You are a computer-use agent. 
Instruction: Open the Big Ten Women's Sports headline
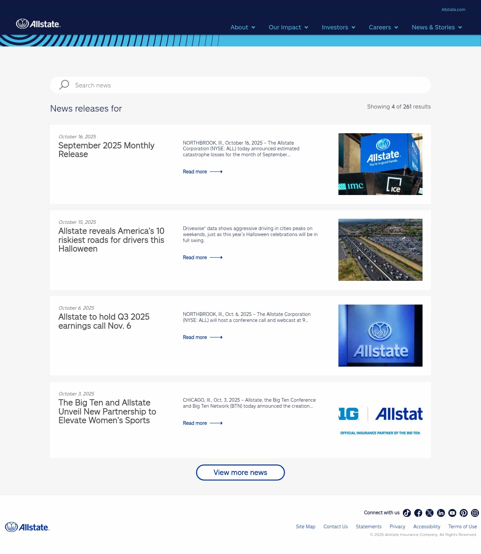tap(107, 411)
